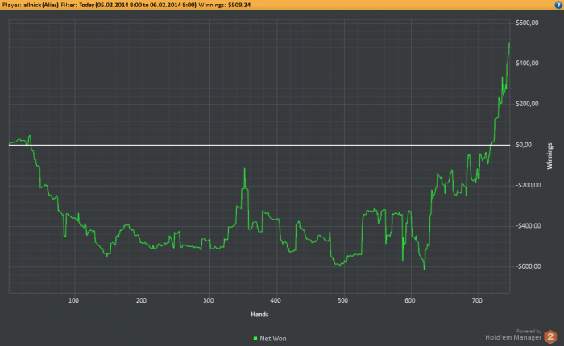Click the $200,00 y-axis label
The width and height of the screenshot is (564, 346).
coord(527,104)
